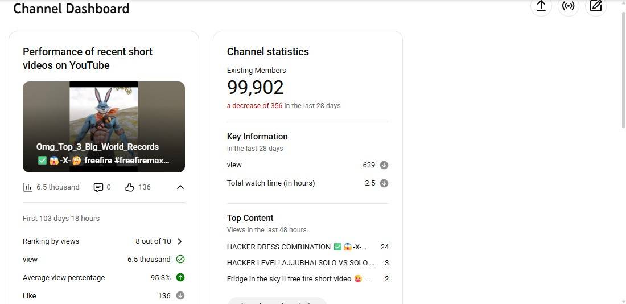Click down arrow beside view count 639
626x304 pixels.
pos(384,165)
